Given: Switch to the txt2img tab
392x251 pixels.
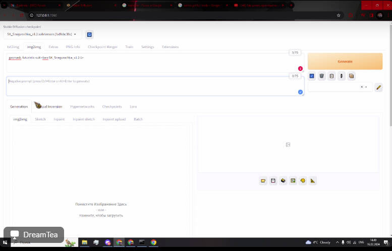Looking at the screenshot, I should click(x=13, y=47).
